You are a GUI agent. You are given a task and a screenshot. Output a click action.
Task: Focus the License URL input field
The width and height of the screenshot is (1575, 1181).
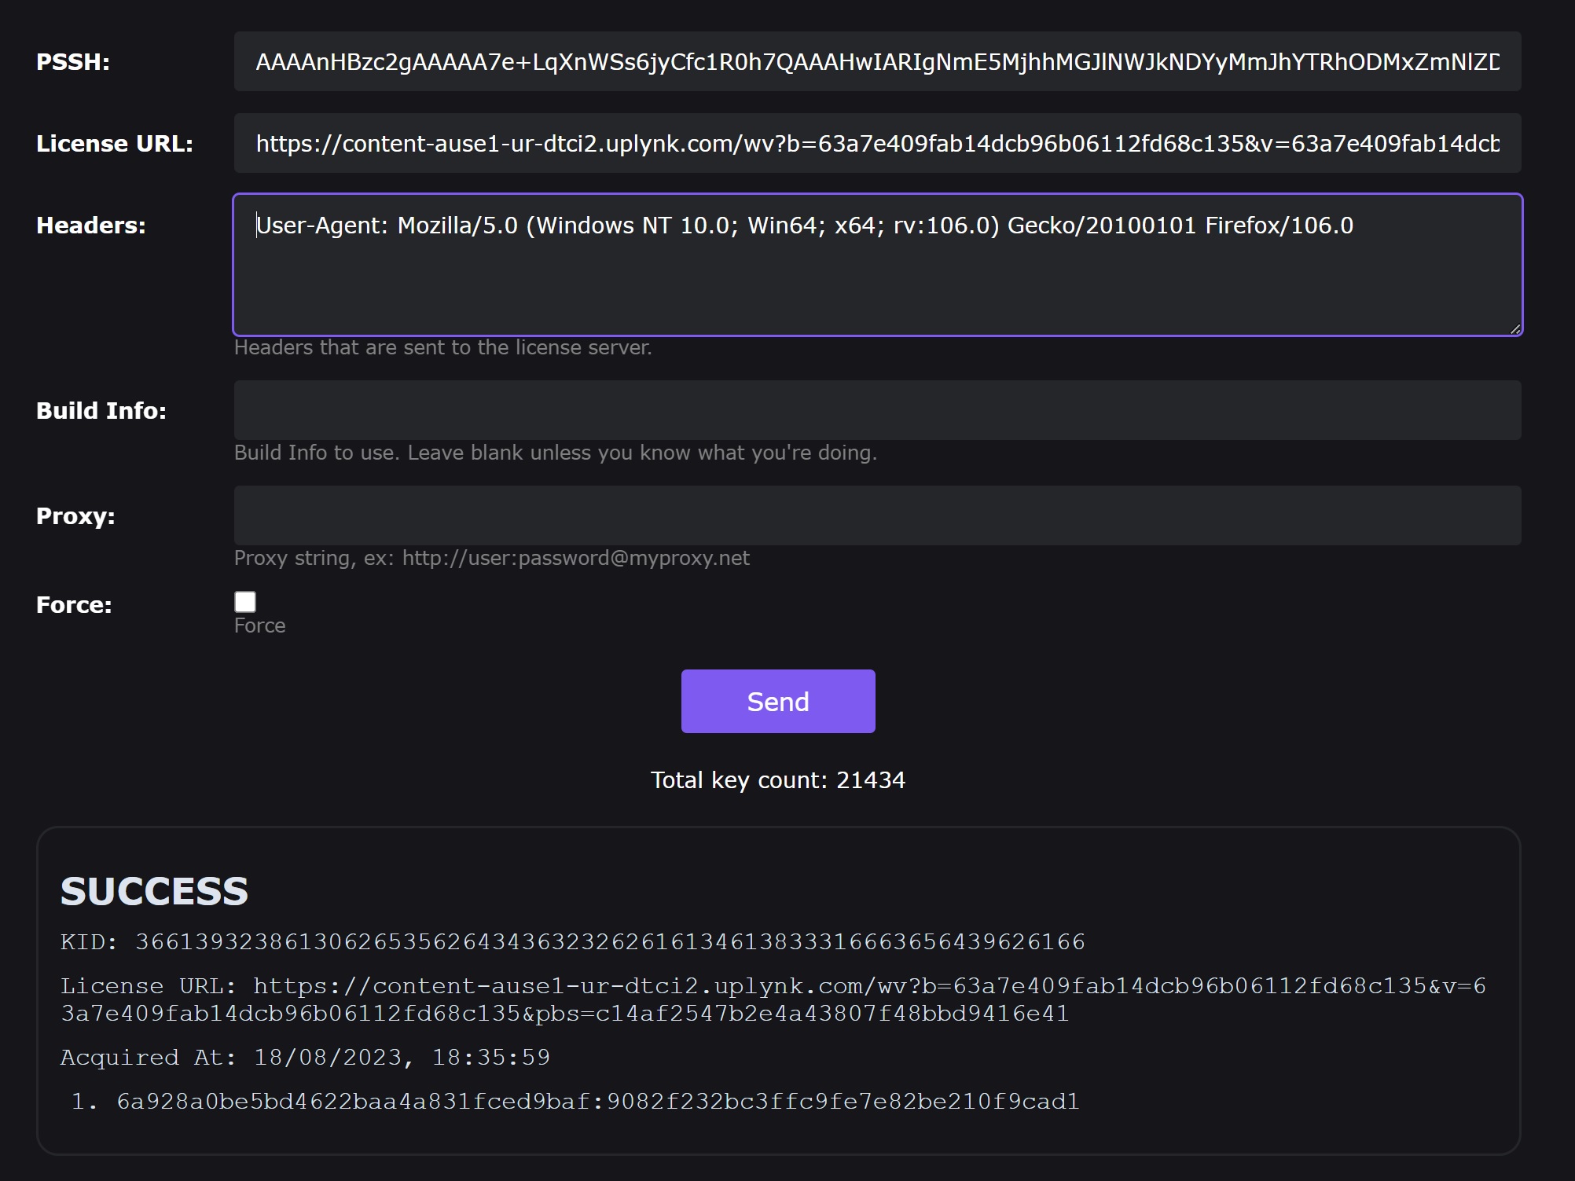[x=876, y=144]
